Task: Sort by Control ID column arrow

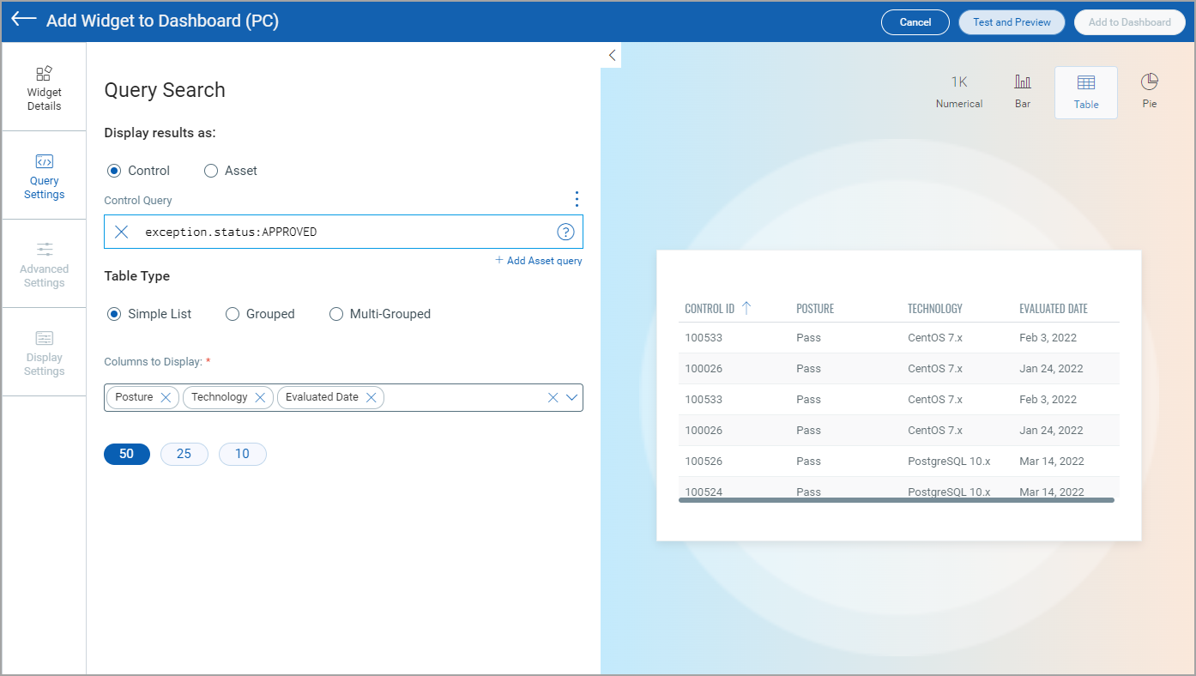Action: pyautogui.click(x=746, y=308)
